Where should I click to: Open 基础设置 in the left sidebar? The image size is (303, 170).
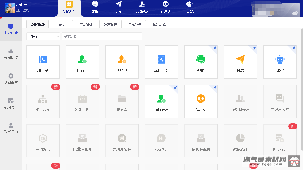tap(11, 79)
